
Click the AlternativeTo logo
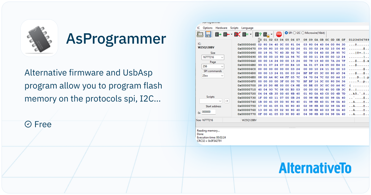pos(315,168)
